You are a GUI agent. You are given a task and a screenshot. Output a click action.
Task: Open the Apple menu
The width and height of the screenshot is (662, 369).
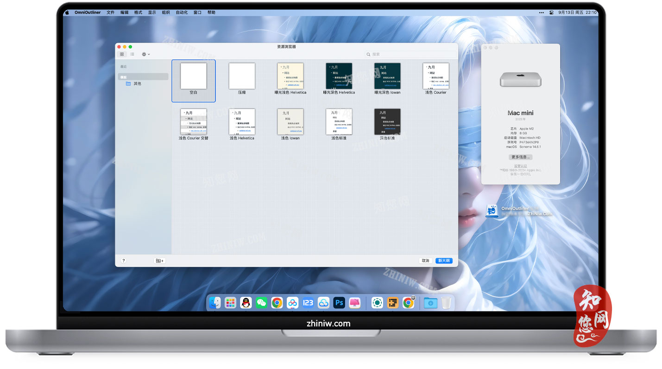pos(67,13)
